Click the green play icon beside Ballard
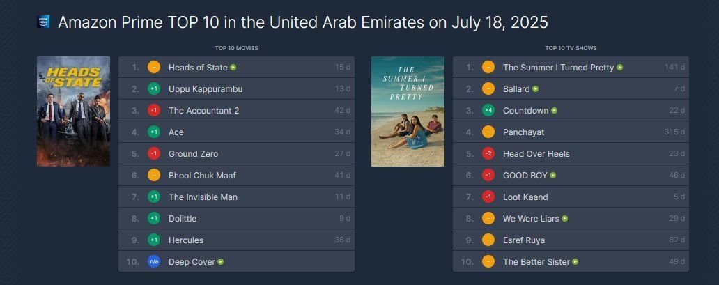Screen dimensions: 719x285 536,89
